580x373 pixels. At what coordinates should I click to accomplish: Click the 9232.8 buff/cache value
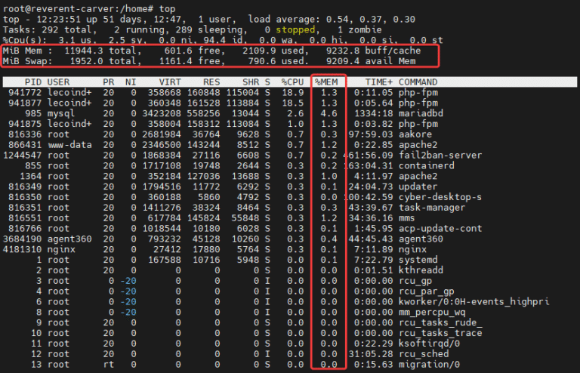[343, 51]
